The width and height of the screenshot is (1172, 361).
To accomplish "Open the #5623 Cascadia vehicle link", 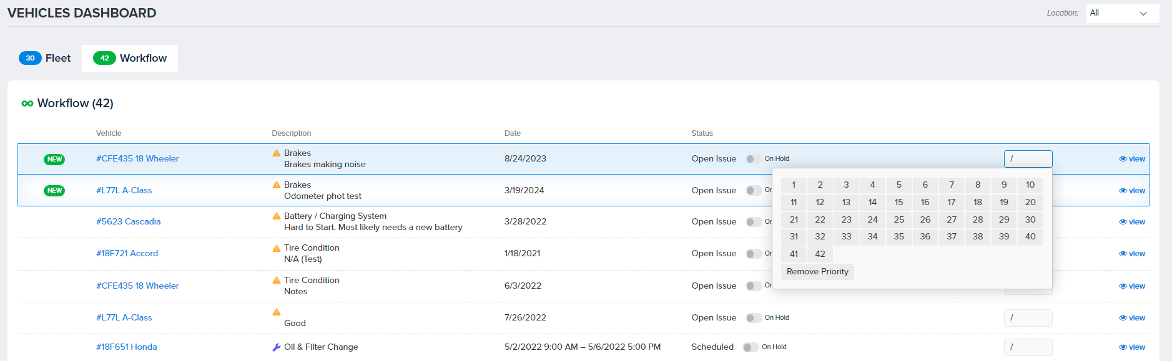I will (x=129, y=222).
